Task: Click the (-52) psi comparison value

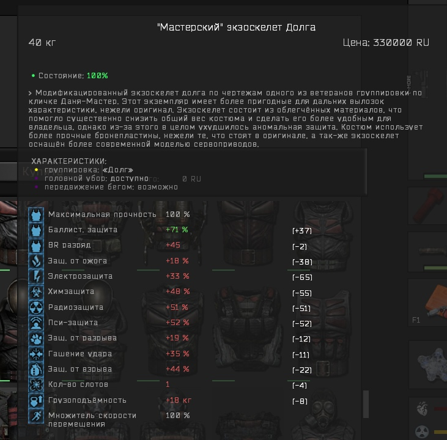Action: click(x=302, y=324)
